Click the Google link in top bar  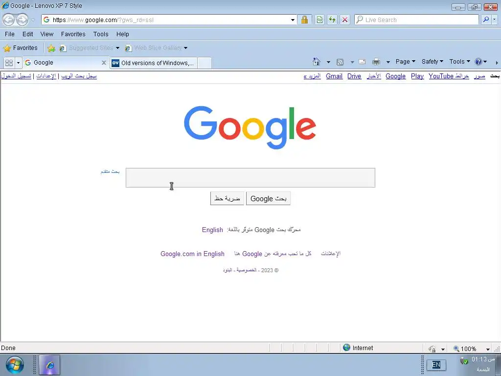pyautogui.click(x=395, y=76)
